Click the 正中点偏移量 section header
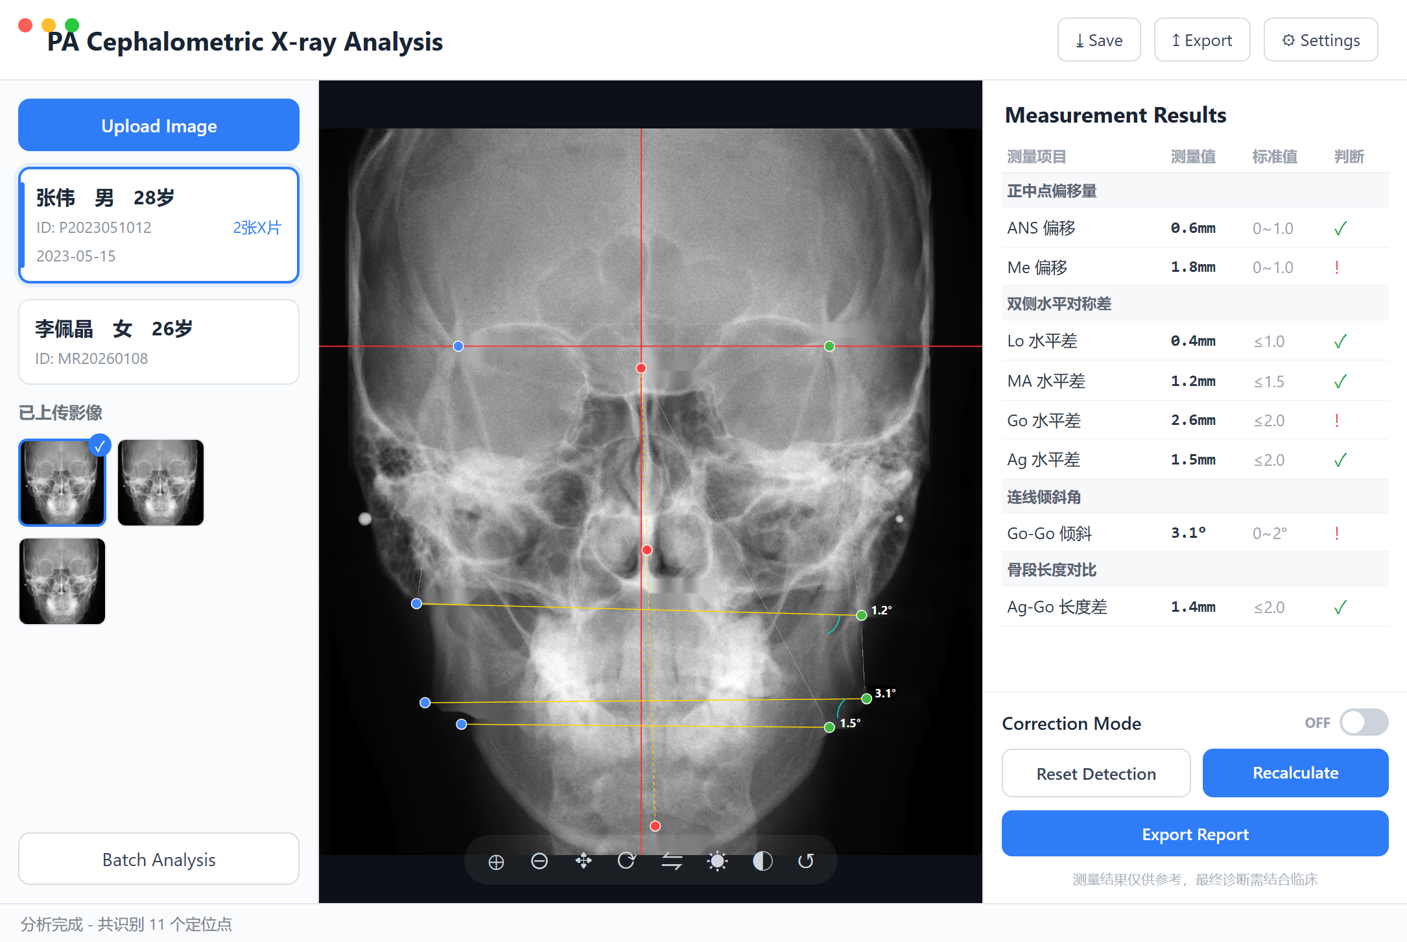This screenshot has width=1407, height=942. [1195, 191]
